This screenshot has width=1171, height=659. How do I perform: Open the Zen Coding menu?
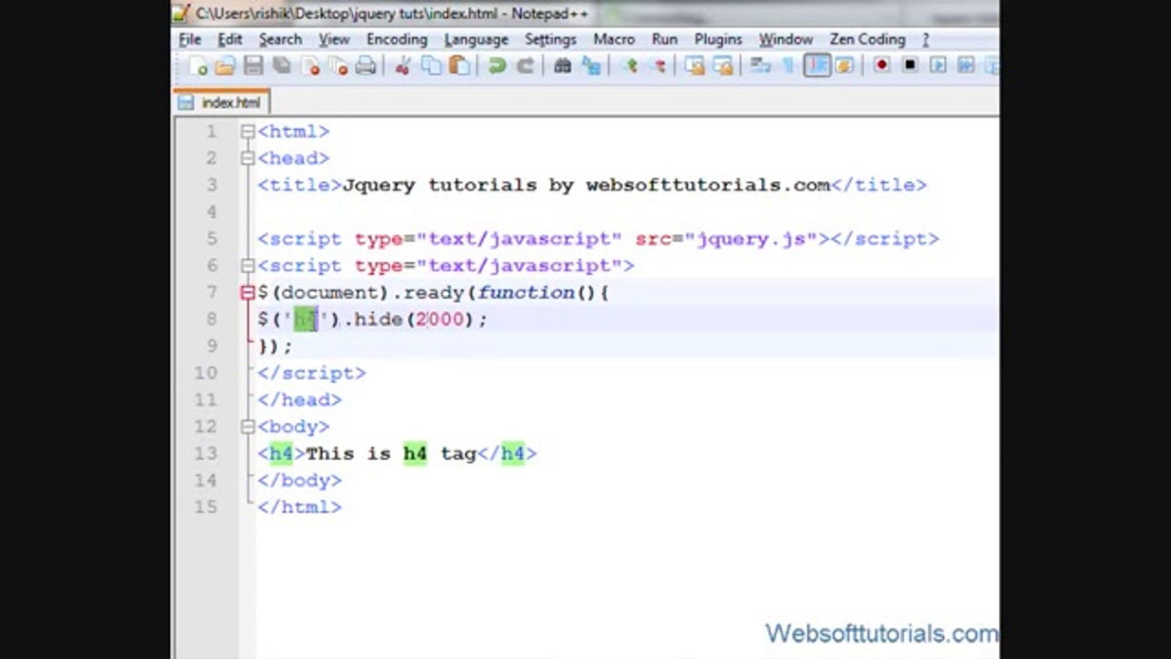click(867, 40)
